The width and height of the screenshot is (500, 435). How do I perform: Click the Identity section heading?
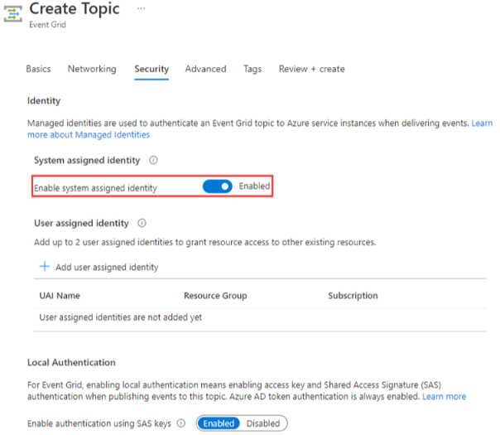44,101
